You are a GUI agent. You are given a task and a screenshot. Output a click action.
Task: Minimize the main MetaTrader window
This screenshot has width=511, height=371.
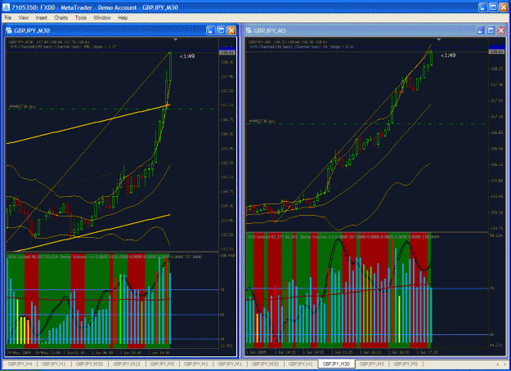pyautogui.click(x=483, y=7)
